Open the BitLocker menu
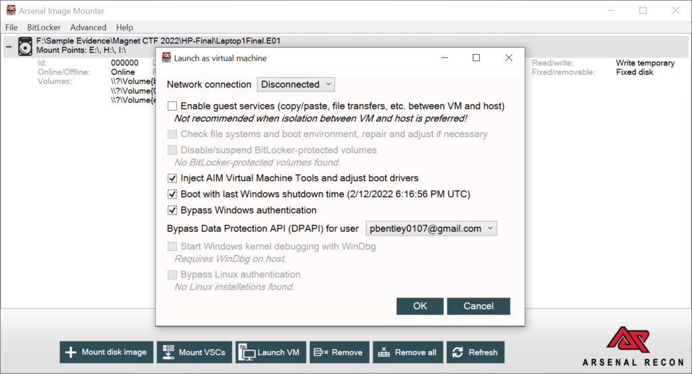The width and height of the screenshot is (692, 374). tap(44, 28)
